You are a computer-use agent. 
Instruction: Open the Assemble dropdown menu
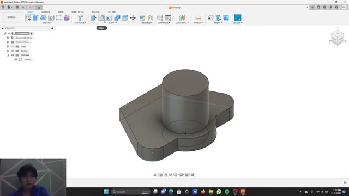click(x=146, y=23)
